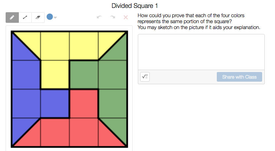This screenshot has width=275, height=151.
Task: Click the blue pen color circle
Action: (50, 17)
